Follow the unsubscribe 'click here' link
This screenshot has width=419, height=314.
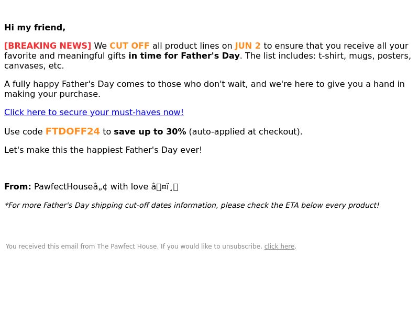coord(279,246)
